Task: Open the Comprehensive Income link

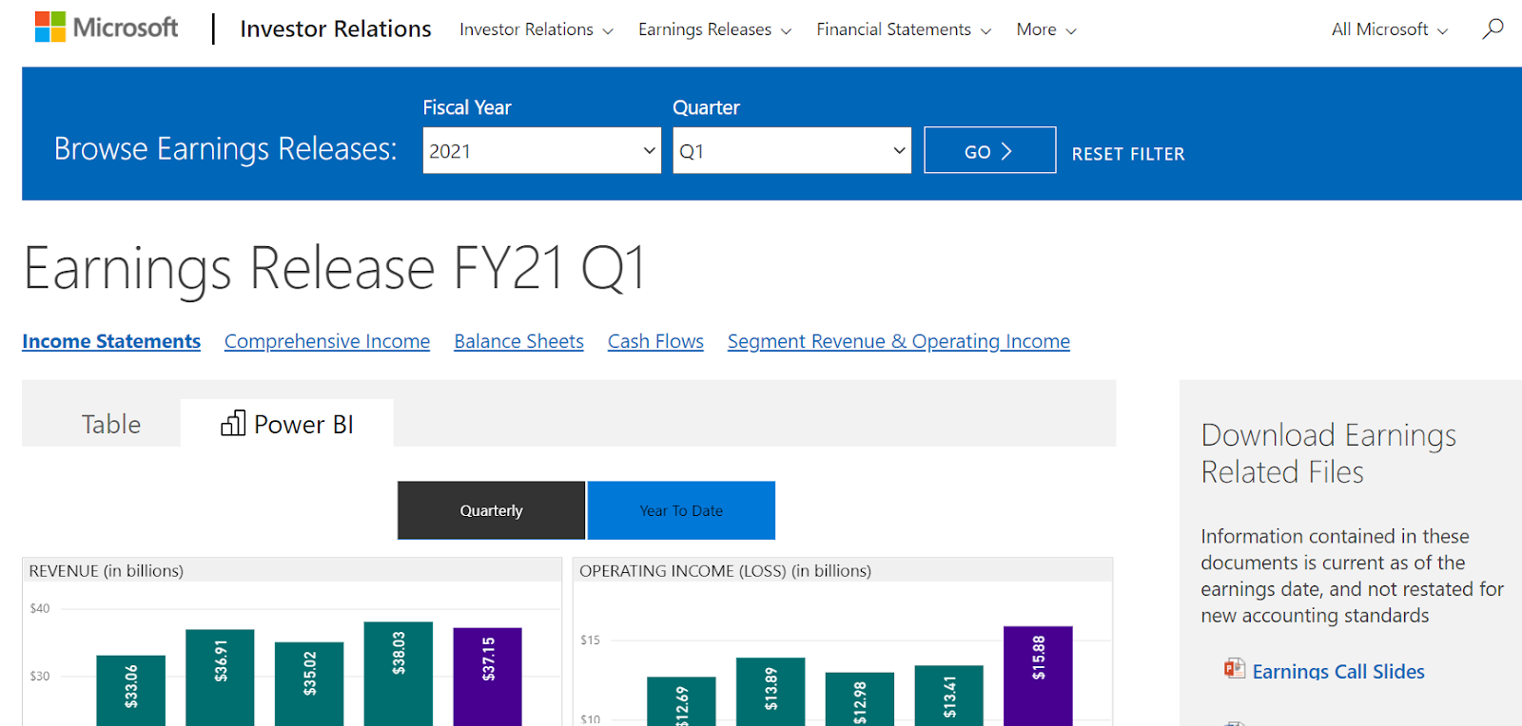Action: (x=327, y=341)
